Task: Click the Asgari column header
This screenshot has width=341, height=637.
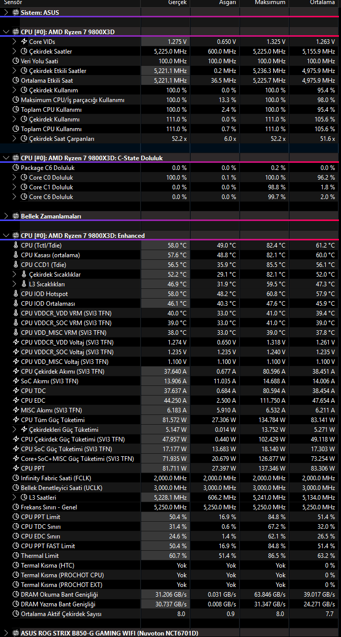Action: pyautogui.click(x=214, y=3)
